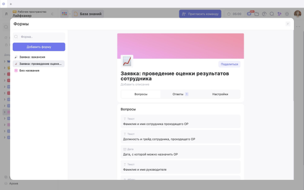This screenshot has height=190, width=304.
Task: Open new browser tab with plus
Action: pos(11,4)
